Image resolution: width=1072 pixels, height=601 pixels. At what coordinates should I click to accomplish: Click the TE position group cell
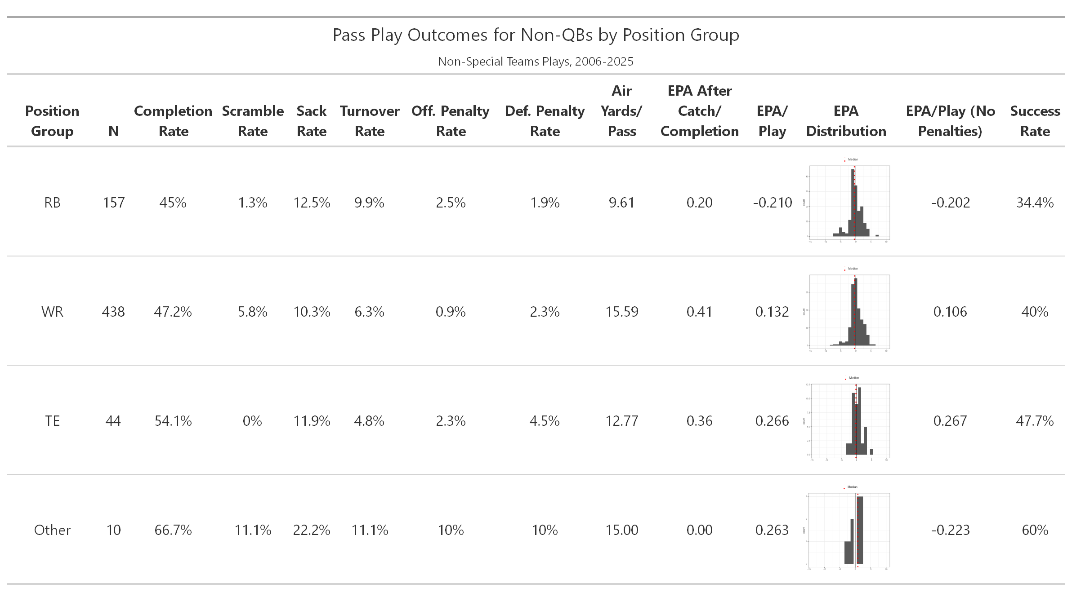click(52, 421)
